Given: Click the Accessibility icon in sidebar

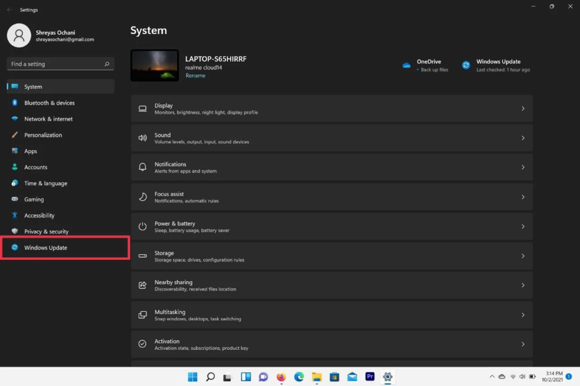Looking at the screenshot, I should coord(15,216).
